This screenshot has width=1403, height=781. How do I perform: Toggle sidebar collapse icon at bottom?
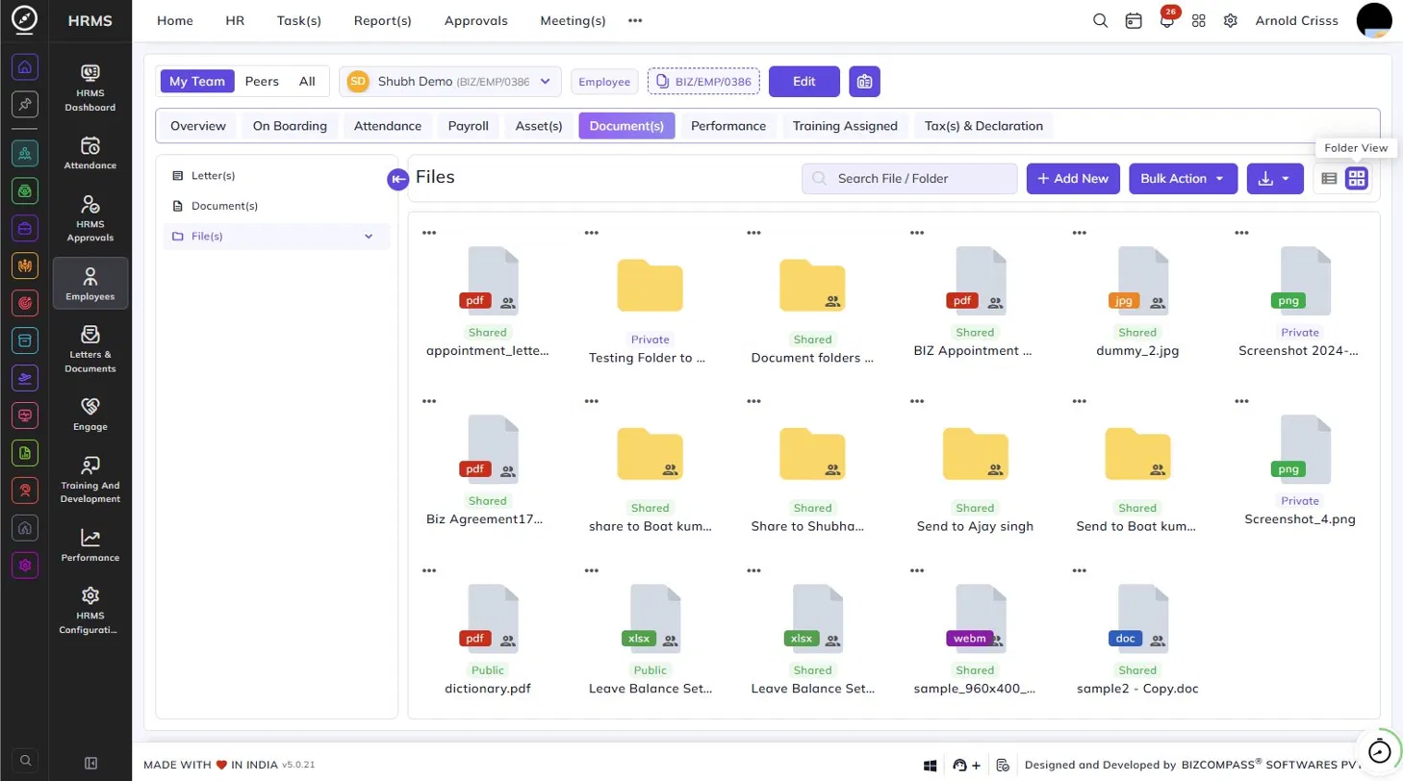click(91, 763)
